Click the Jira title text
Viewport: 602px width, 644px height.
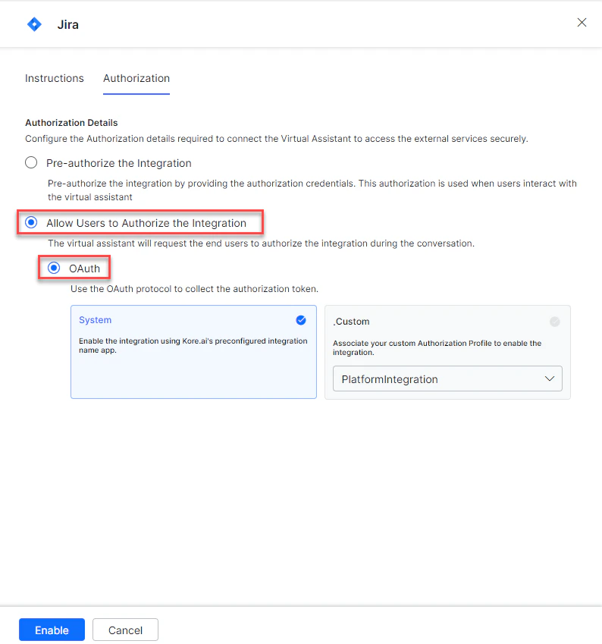(67, 24)
